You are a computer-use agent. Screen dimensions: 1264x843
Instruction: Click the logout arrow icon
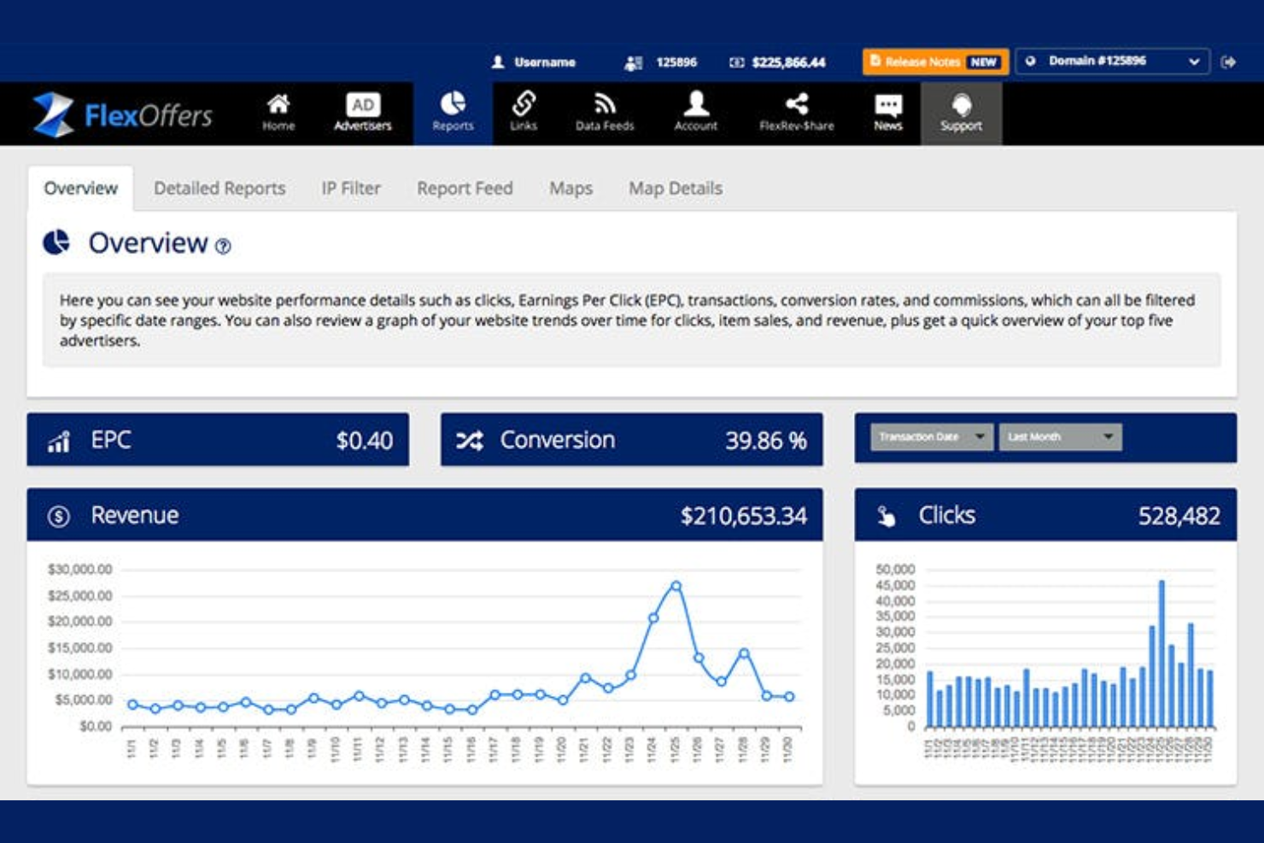tap(1228, 61)
